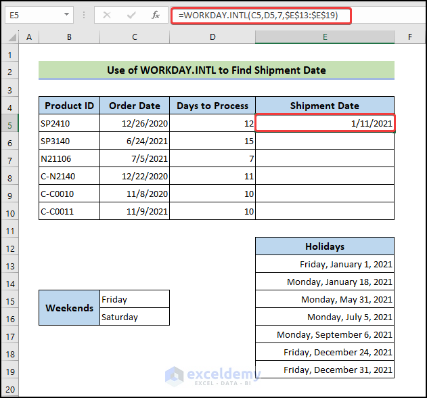
Task: Click the Enter checkmark formula icon
Action: pos(131,15)
